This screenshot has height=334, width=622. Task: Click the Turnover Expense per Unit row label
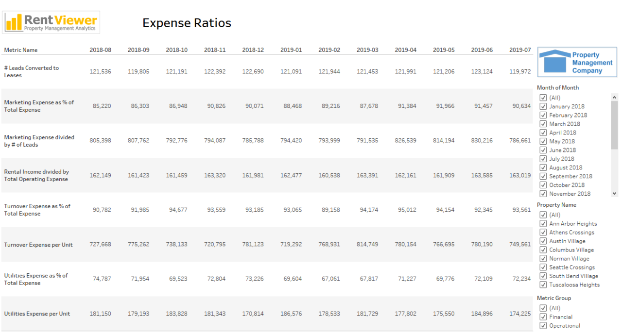coord(38,245)
